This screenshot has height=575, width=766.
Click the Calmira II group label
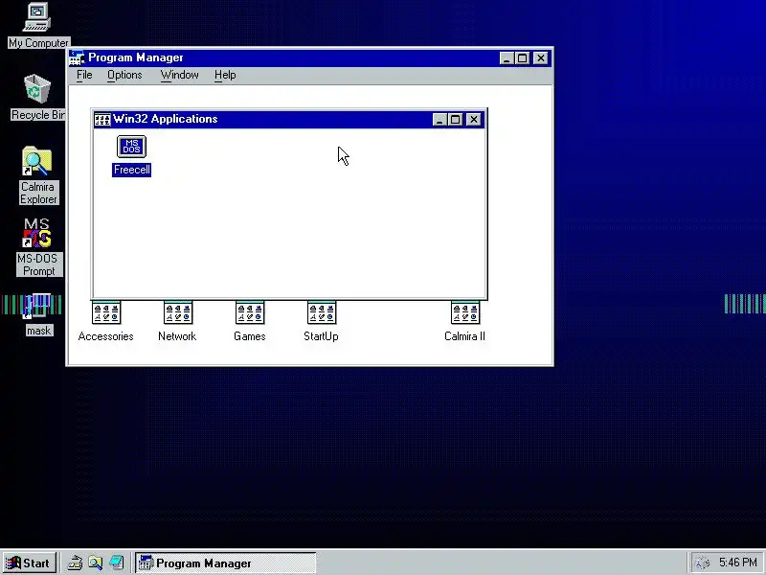click(464, 336)
